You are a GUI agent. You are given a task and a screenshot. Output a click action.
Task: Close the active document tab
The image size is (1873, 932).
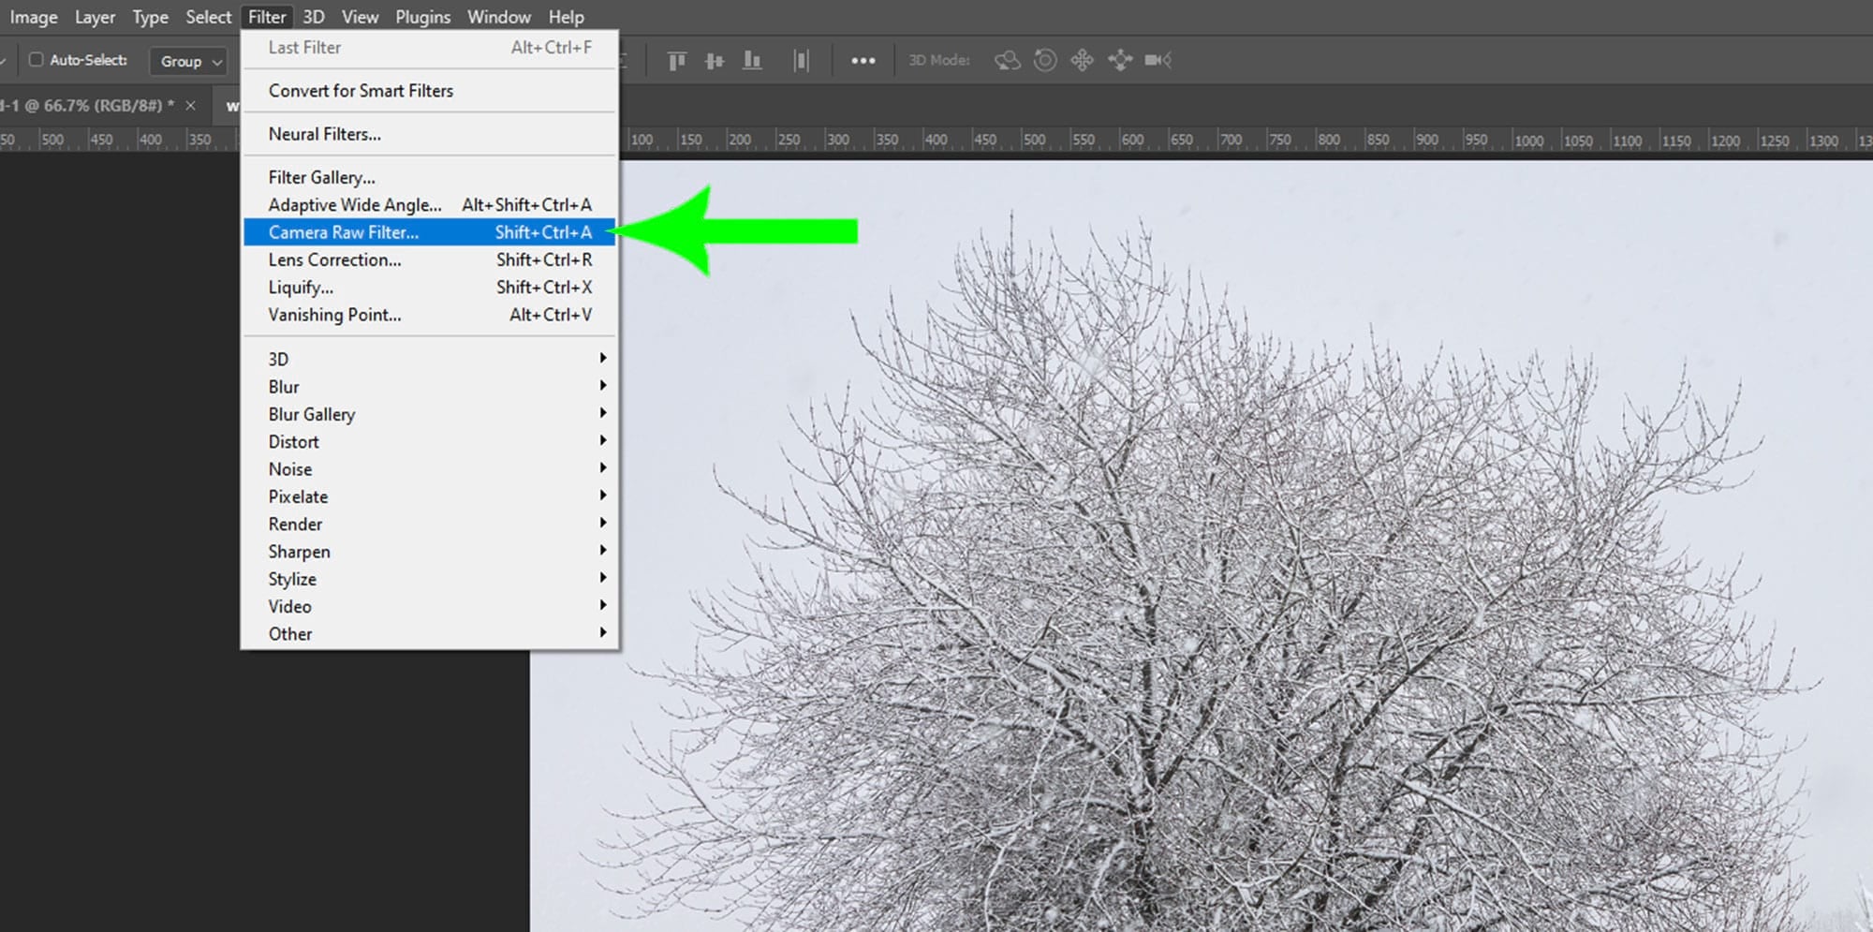pos(190,105)
